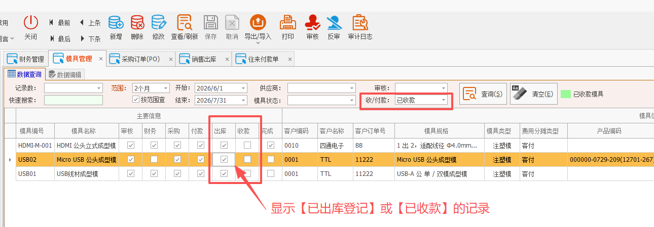
Task: Toggle 出库 checkbox in USB02 row
Action: [x=224, y=159]
